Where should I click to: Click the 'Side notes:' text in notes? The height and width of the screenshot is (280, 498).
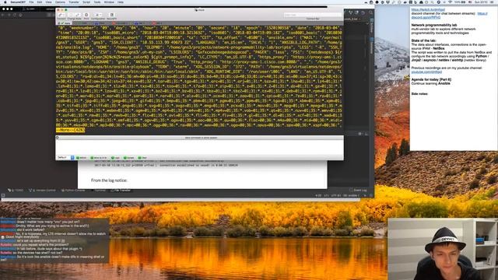click(419, 93)
